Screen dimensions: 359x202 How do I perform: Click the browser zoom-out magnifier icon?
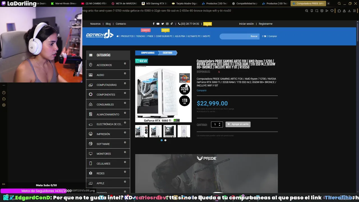click(307, 11)
